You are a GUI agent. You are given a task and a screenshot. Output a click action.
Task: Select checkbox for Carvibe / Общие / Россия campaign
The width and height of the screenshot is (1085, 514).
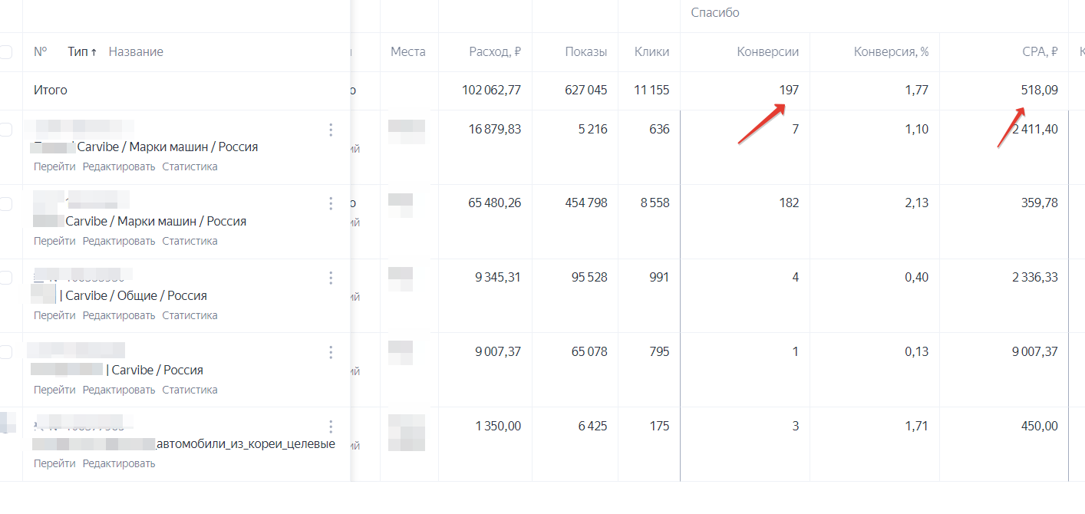tap(5, 278)
